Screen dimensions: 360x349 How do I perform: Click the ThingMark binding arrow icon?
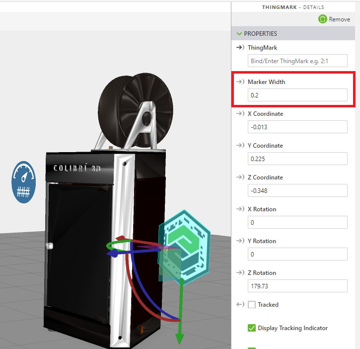[x=240, y=47]
